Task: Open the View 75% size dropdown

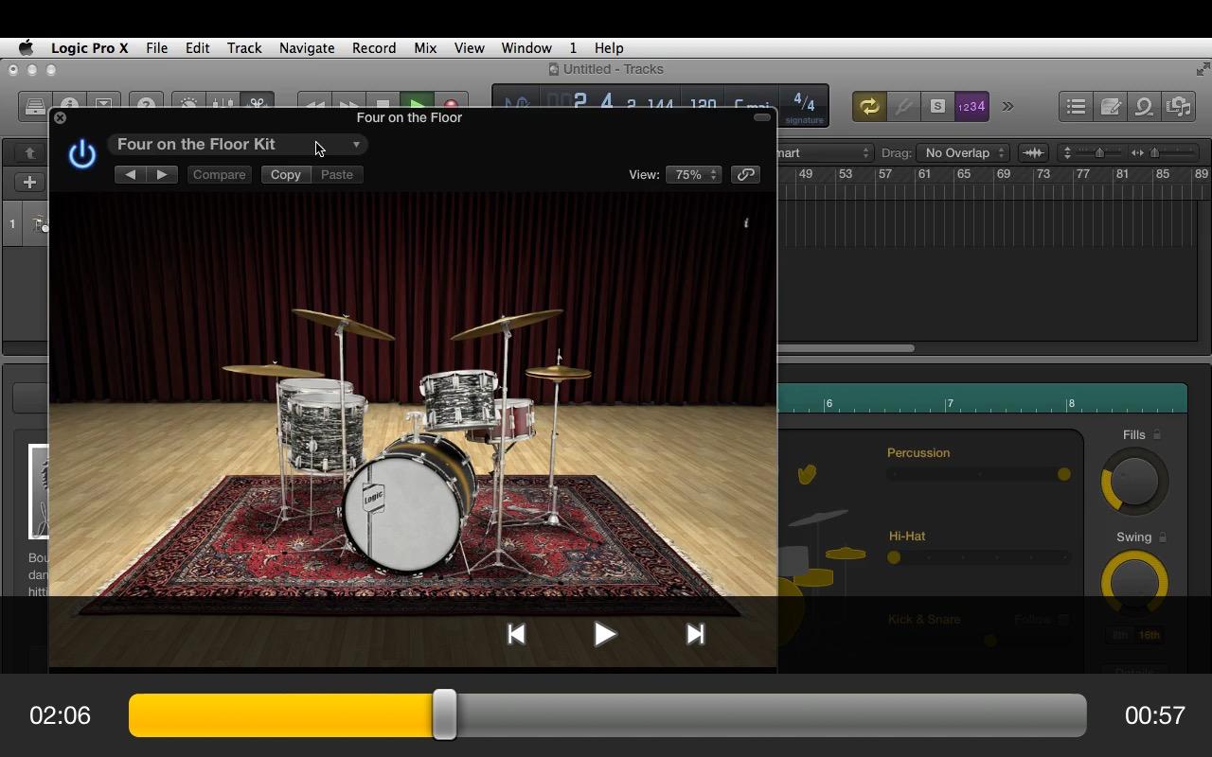Action: (693, 175)
